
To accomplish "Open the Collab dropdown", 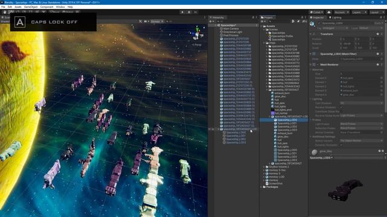I will coord(316,12).
